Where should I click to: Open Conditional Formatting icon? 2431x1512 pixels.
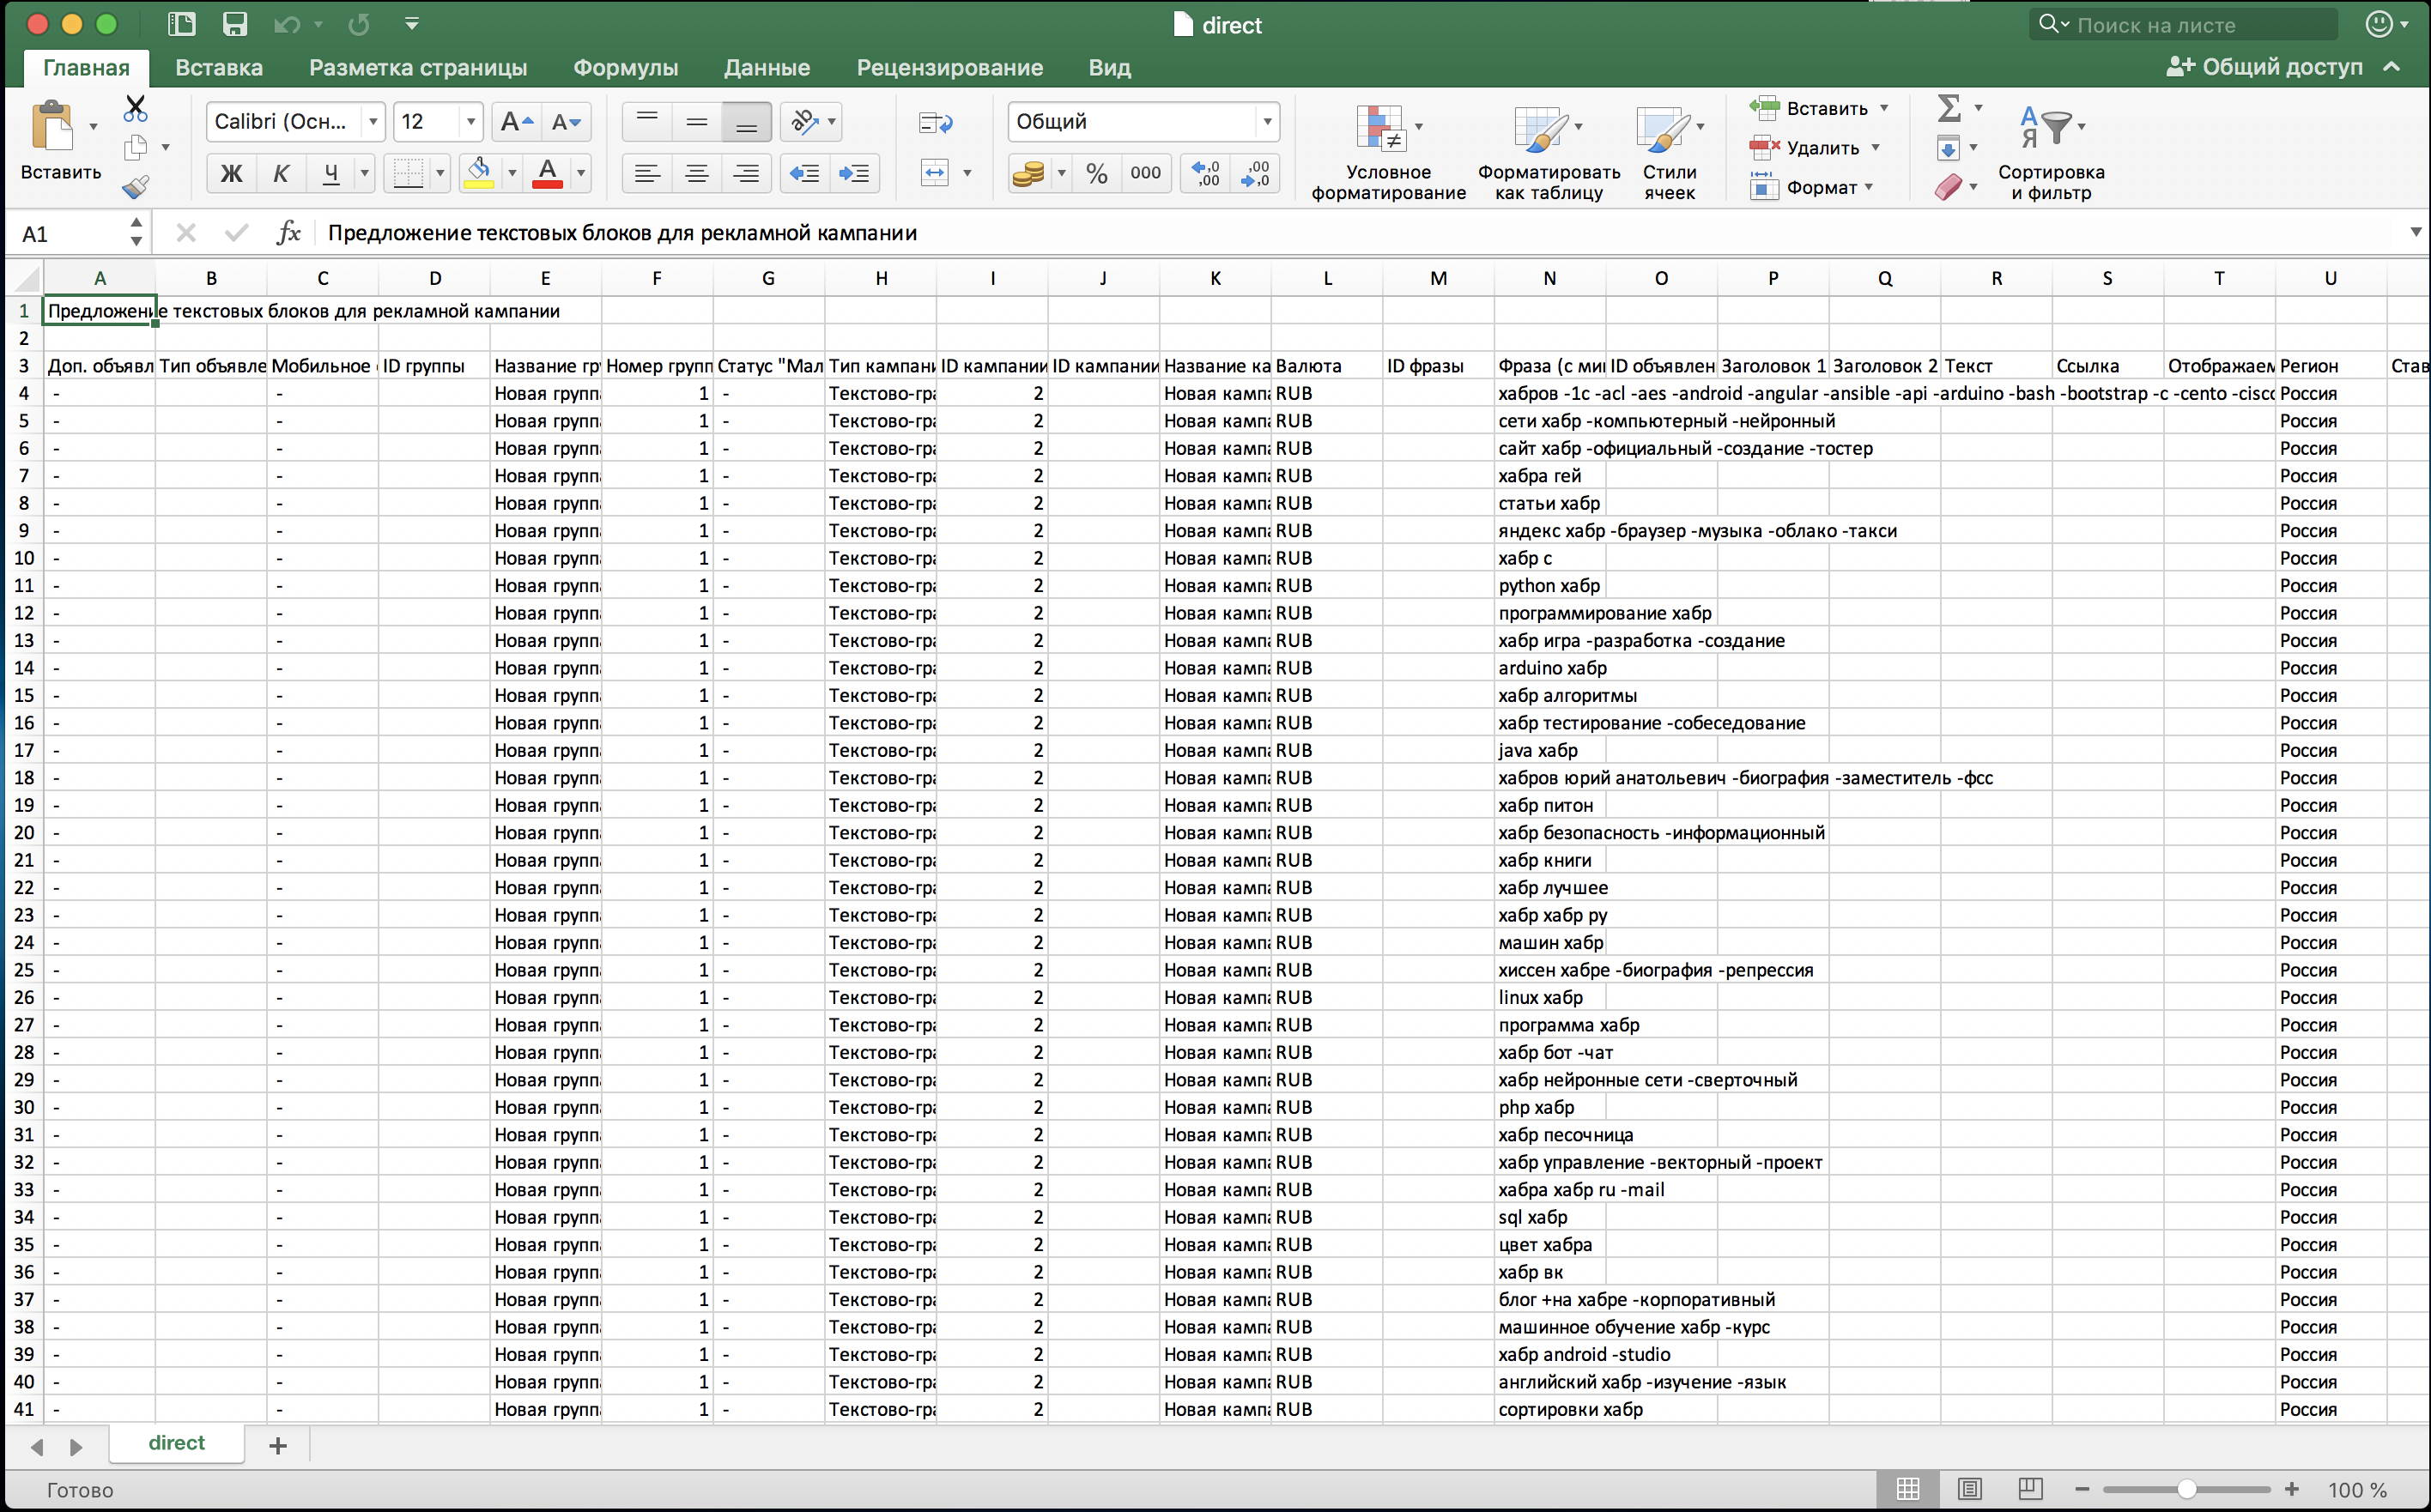(1381, 128)
